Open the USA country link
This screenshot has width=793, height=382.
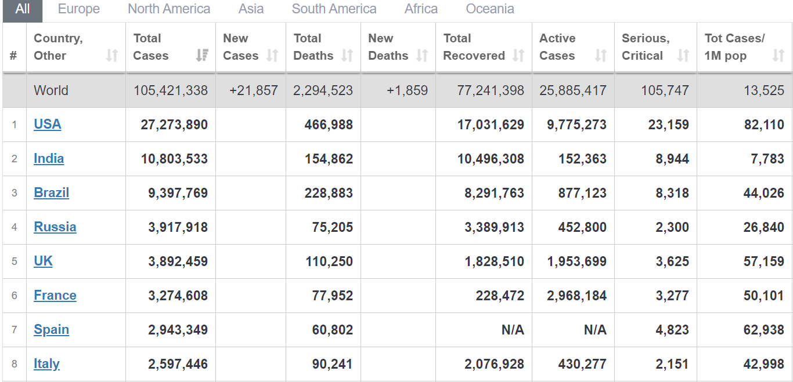(x=48, y=125)
